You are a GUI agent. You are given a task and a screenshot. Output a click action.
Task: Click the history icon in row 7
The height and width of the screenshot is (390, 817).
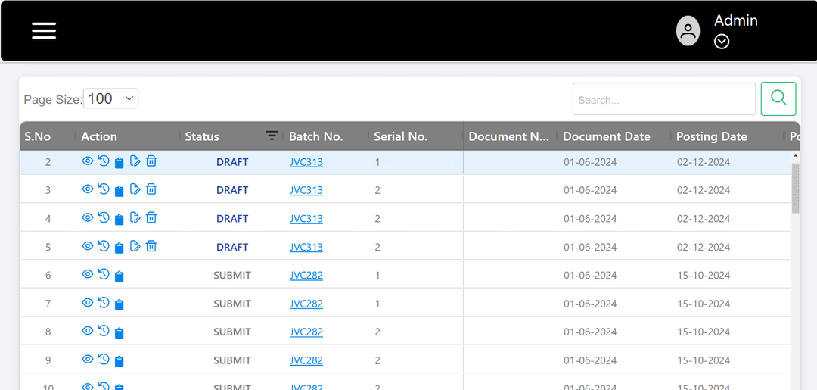(104, 303)
